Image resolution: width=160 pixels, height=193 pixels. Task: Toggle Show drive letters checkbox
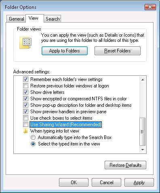pos(25,92)
